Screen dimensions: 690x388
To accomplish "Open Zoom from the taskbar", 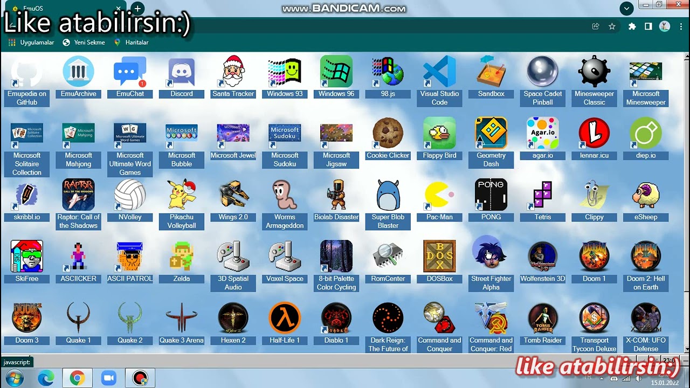I will pos(109,378).
